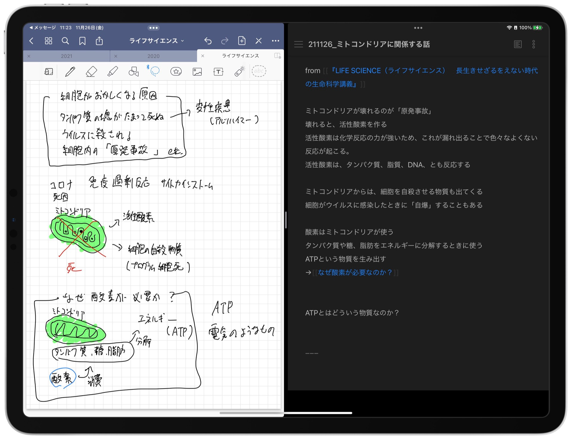Screen dimensions: 572x440
Task: Bookmark the current page
Action: [82, 41]
